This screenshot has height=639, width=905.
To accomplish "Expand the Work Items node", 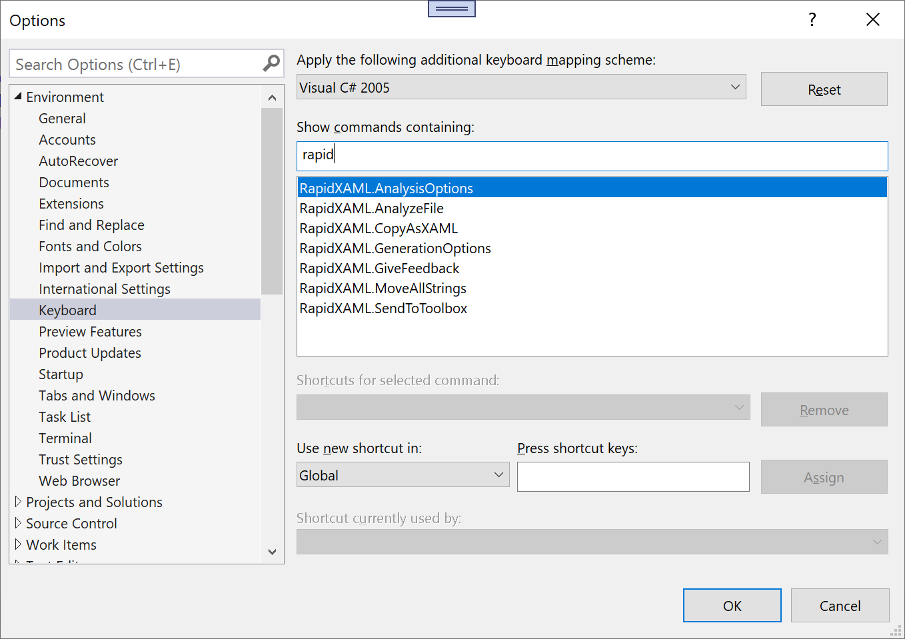I will click(x=18, y=544).
